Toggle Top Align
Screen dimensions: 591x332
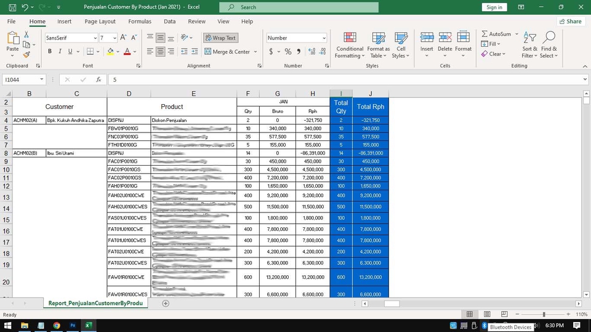pos(150,38)
